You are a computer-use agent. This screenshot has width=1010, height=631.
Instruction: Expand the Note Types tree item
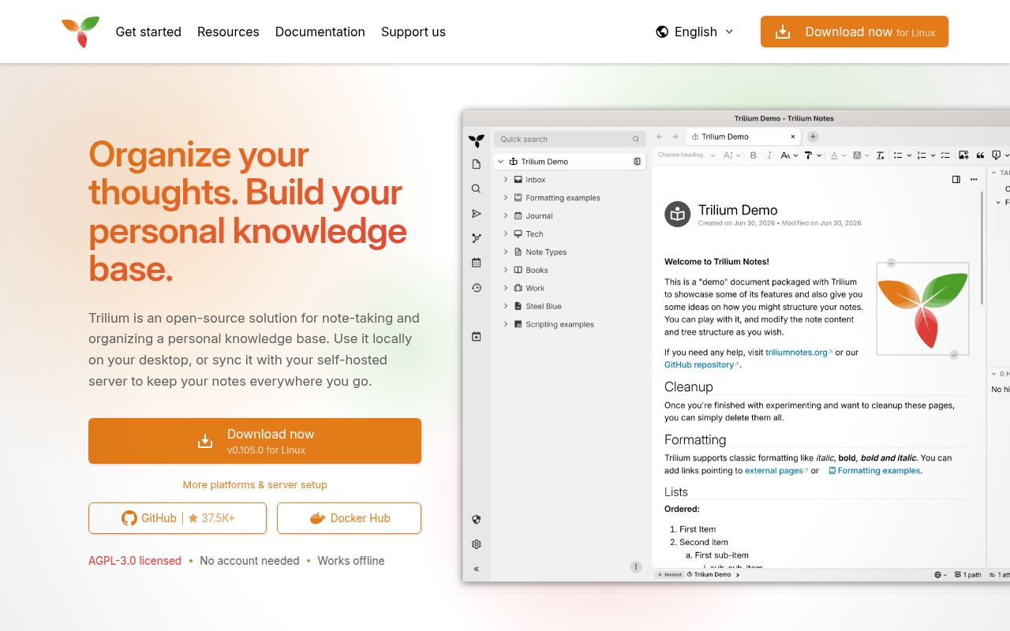(x=506, y=252)
